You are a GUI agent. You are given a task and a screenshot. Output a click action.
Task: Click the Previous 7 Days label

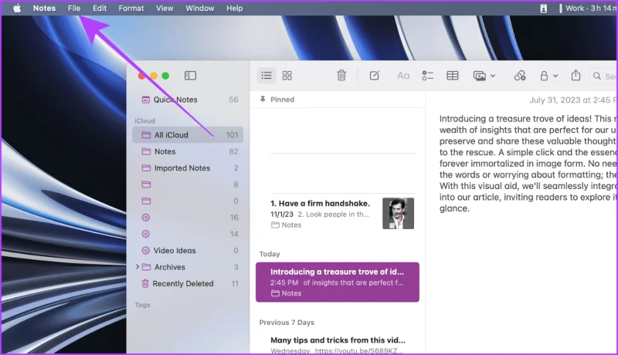287,323
